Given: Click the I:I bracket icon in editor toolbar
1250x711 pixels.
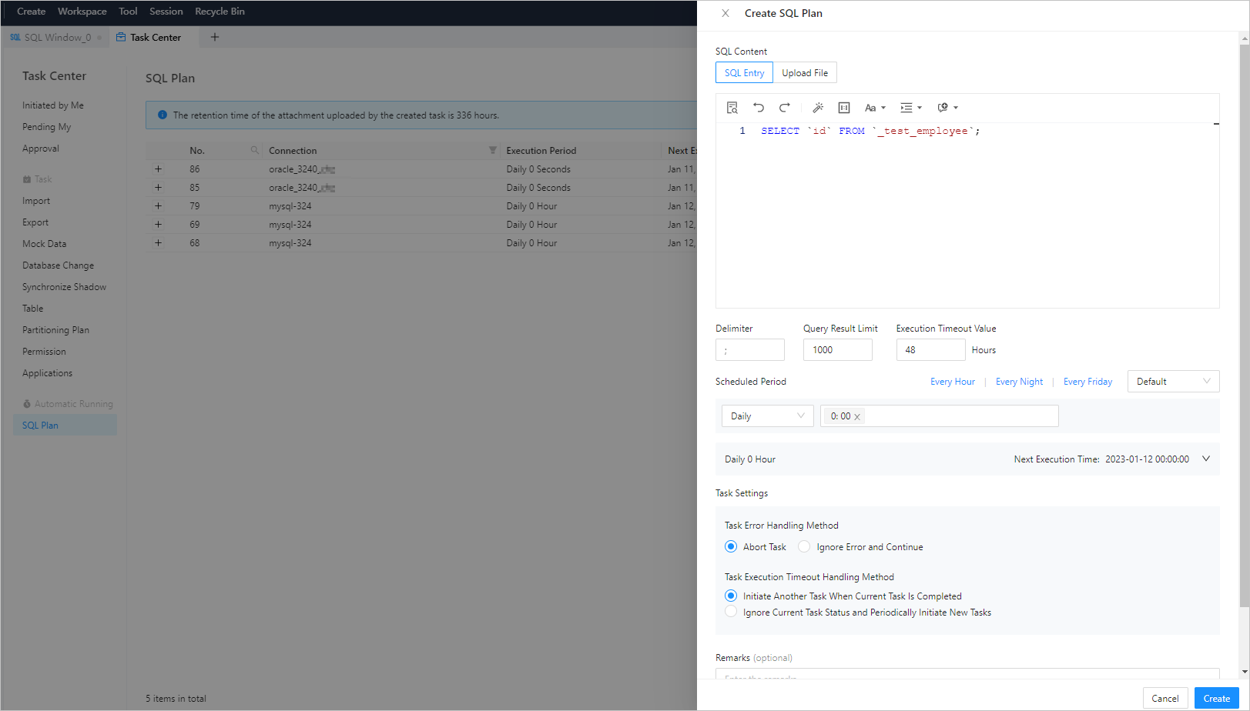Looking at the screenshot, I should tap(843, 107).
